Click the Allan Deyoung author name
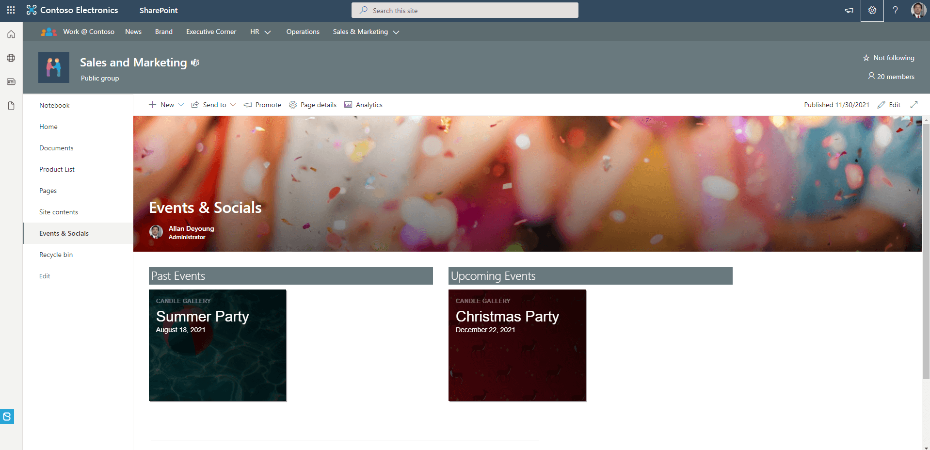930x450 pixels. (x=191, y=228)
